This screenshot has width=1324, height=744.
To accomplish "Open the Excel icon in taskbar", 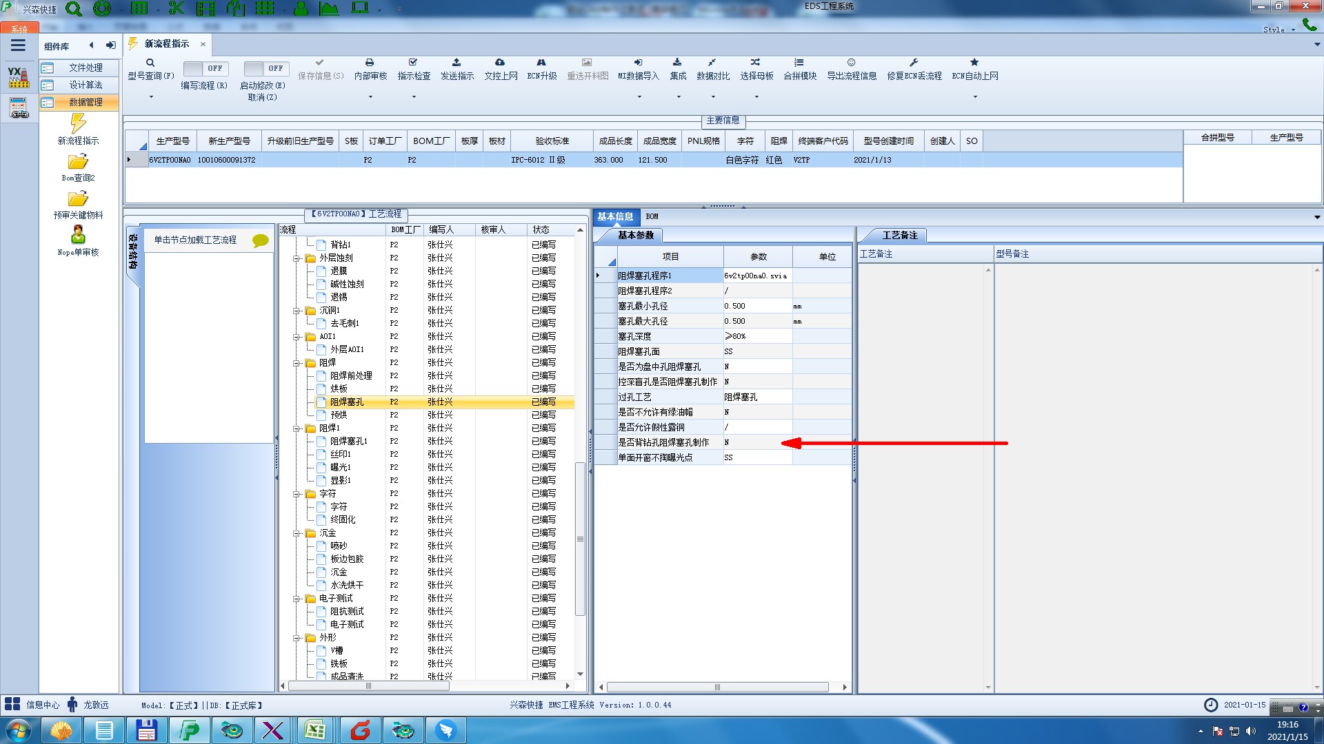I will (x=315, y=730).
